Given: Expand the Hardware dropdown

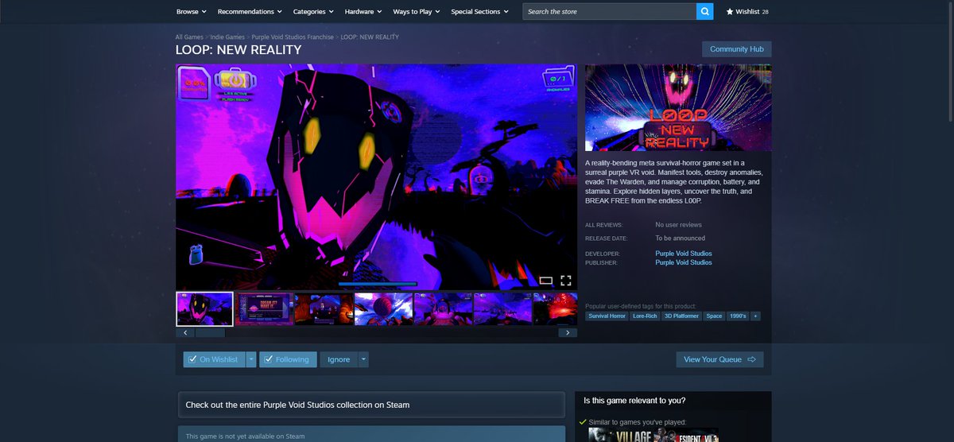Looking at the screenshot, I should click(x=363, y=12).
